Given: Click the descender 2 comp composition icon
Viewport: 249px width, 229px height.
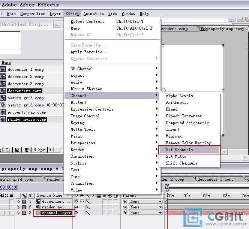Looking at the screenshot, I should 3,77.
